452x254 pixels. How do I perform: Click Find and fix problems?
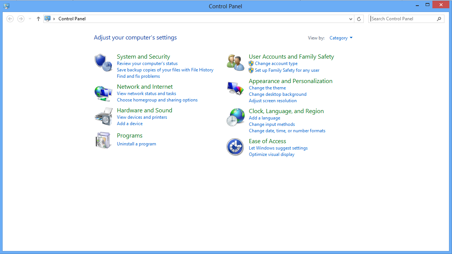pyautogui.click(x=138, y=76)
